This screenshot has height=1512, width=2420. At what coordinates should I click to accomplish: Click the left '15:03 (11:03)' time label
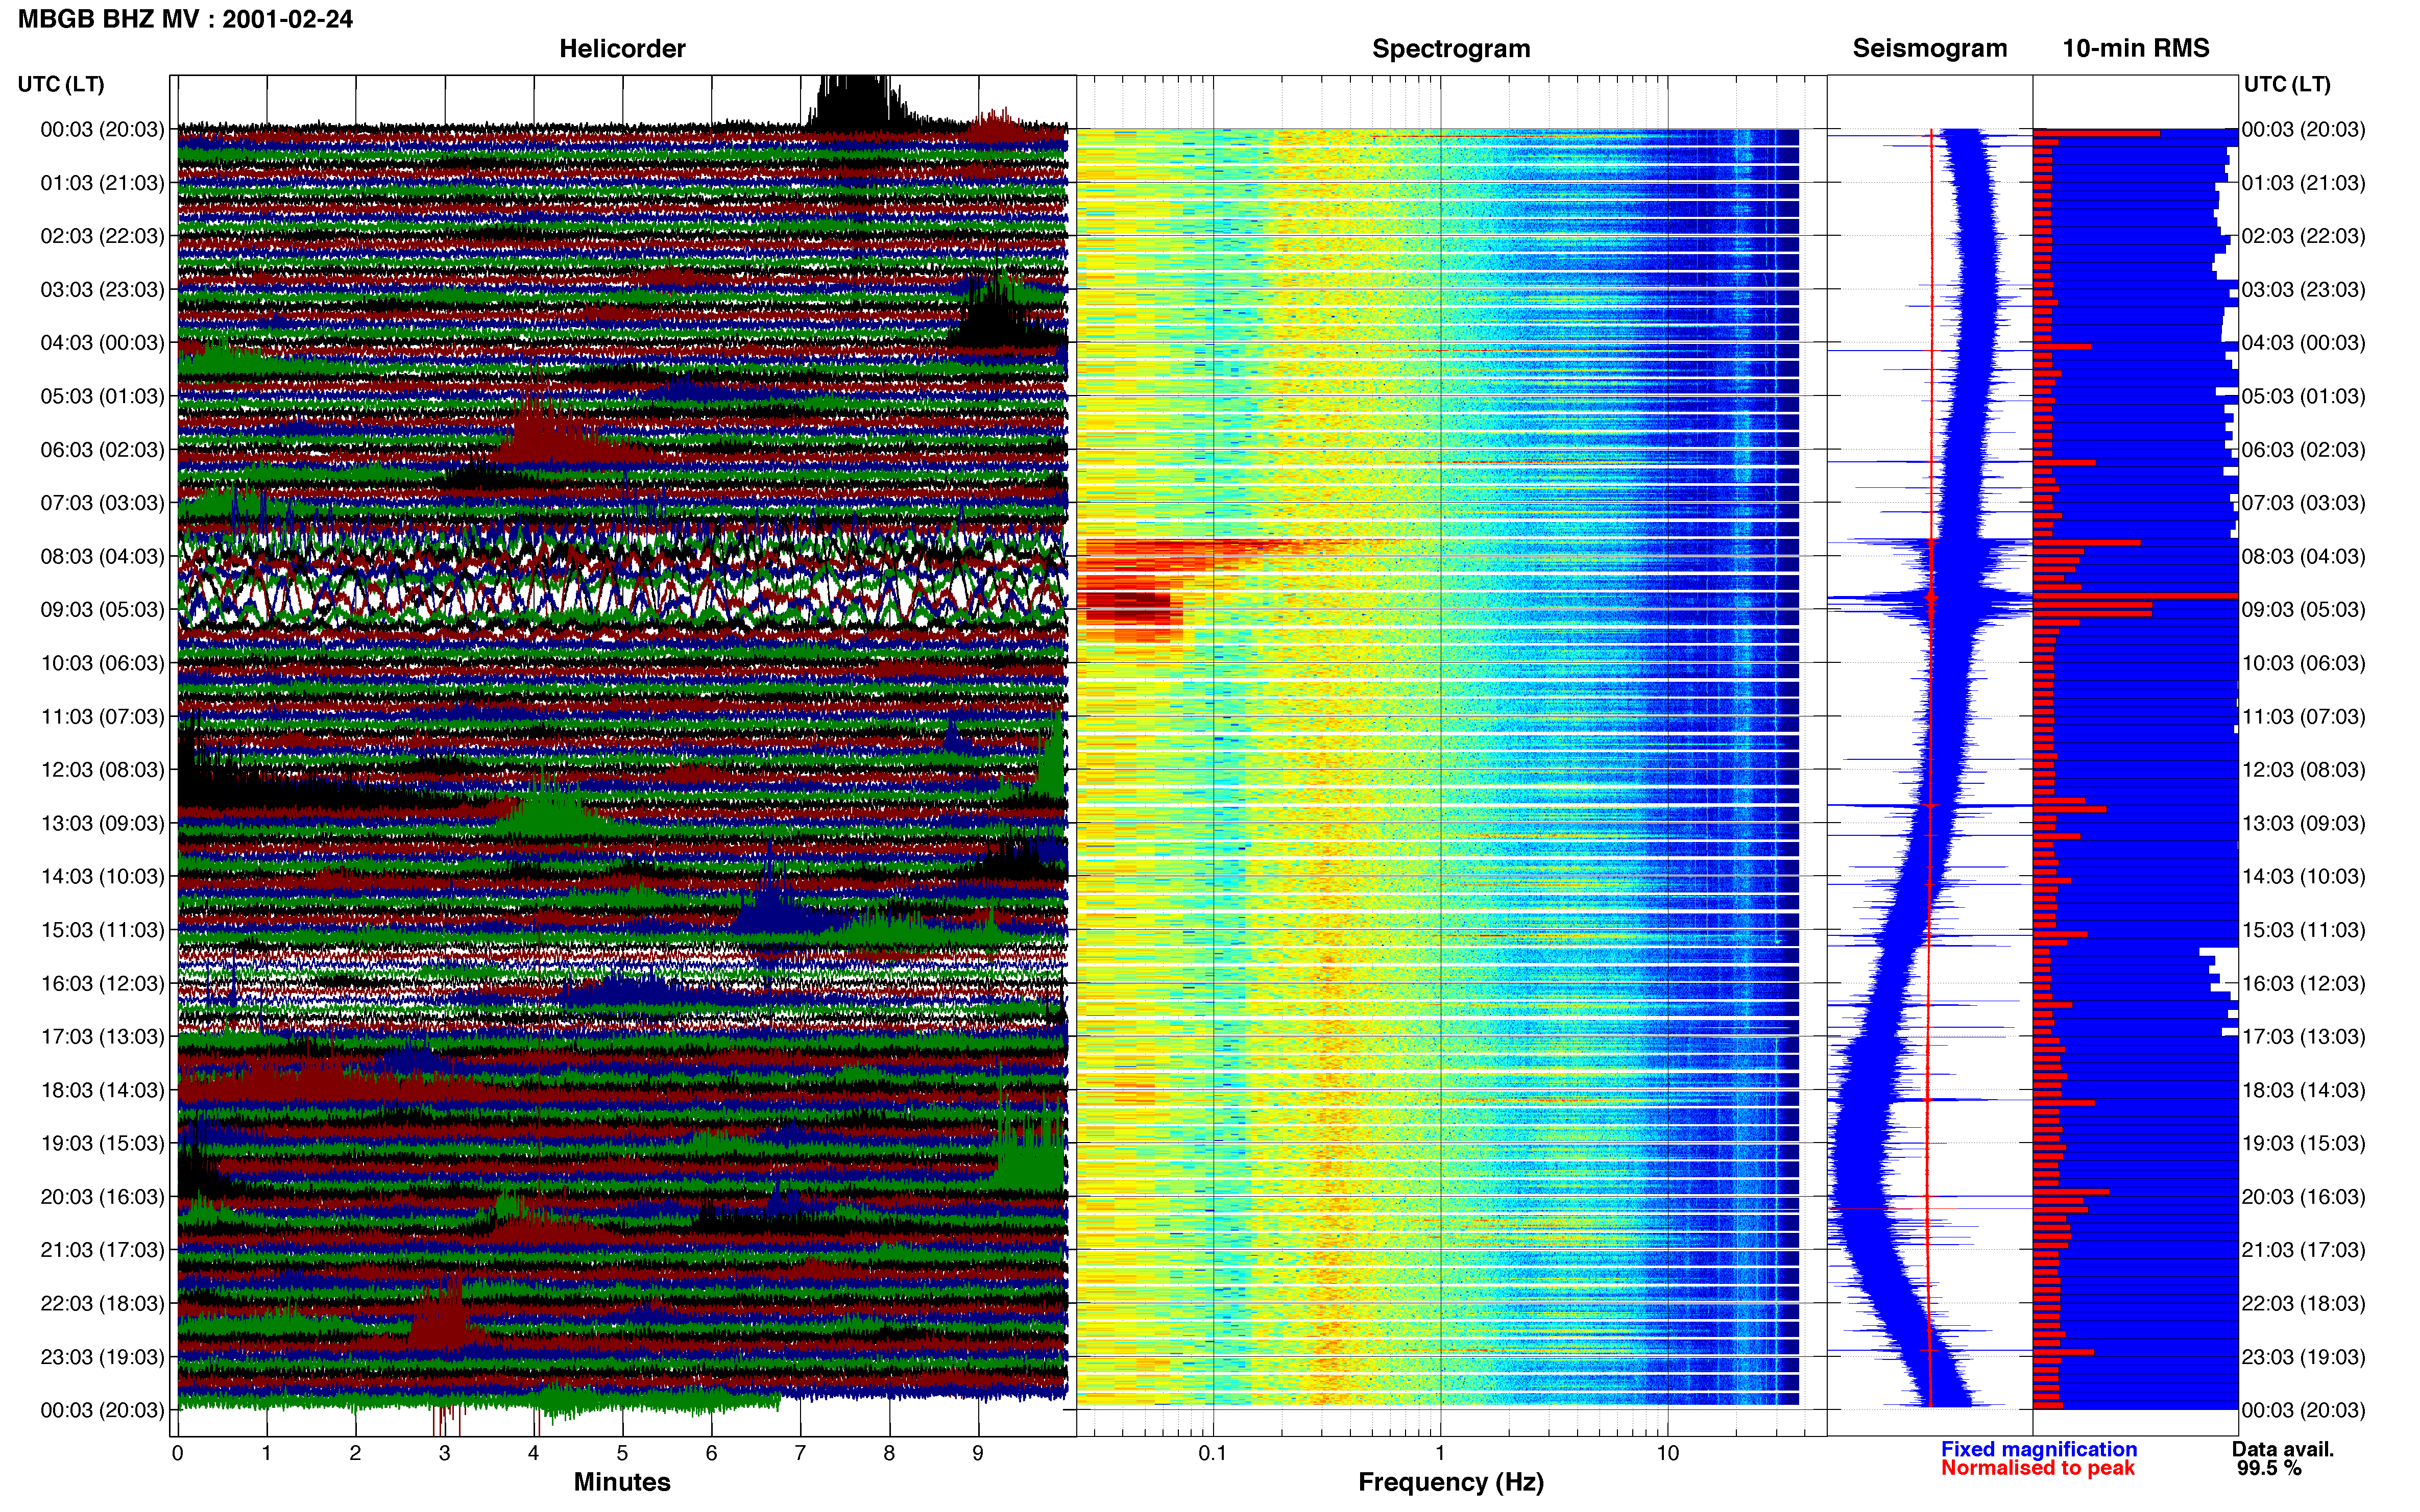coord(102,930)
